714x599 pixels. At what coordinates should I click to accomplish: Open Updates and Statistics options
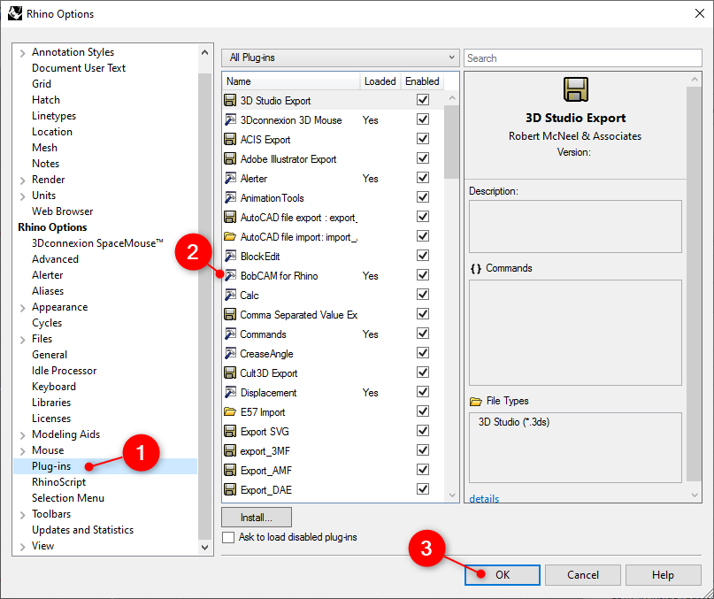tap(82, 530)
